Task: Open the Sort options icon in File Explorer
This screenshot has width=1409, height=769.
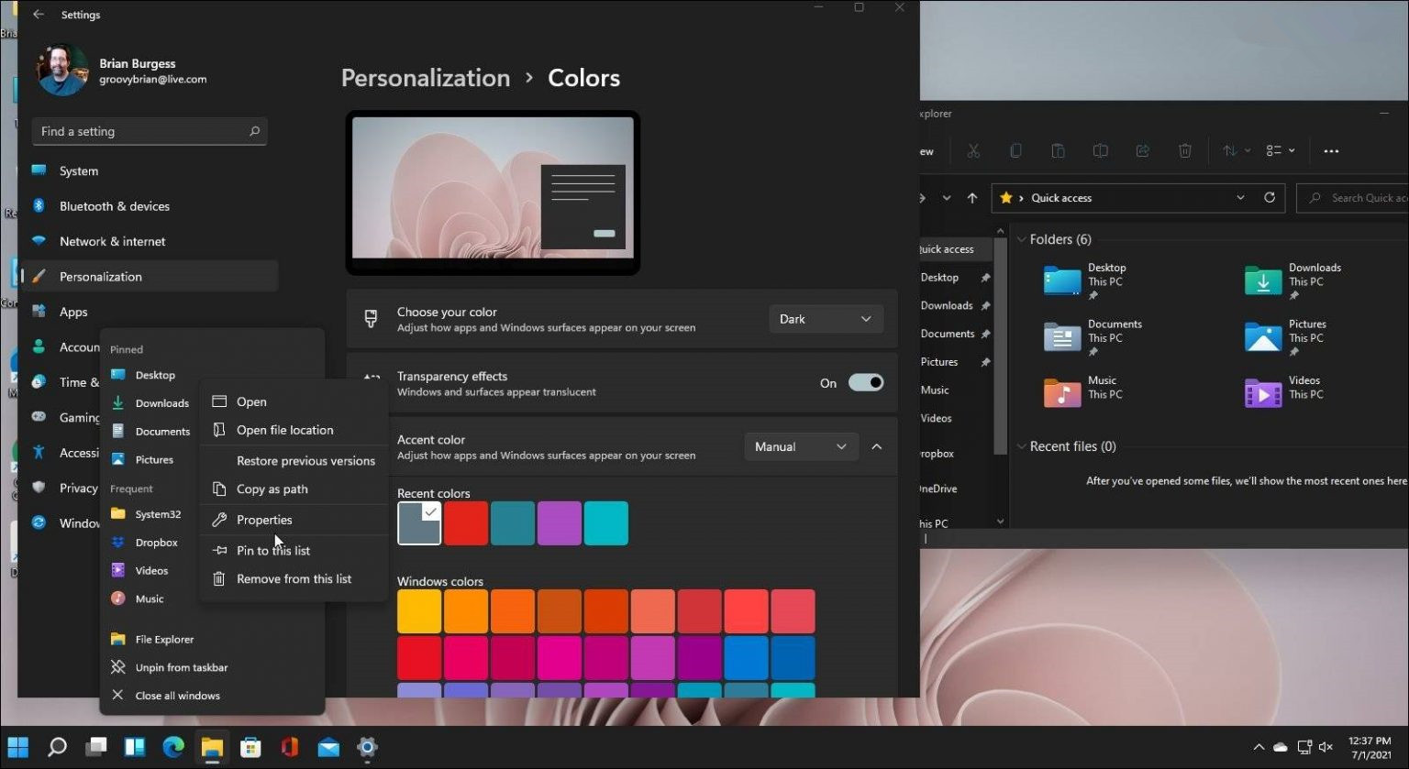Action: pyautogui.click(x=1234, y=150)
